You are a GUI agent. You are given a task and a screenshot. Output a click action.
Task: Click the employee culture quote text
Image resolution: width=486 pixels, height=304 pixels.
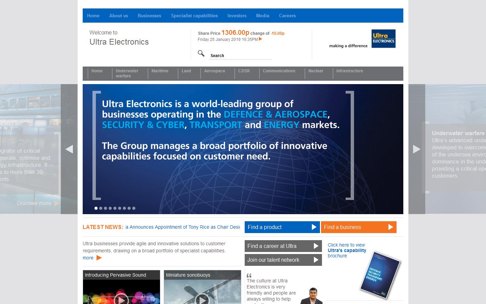[x=271, y=292]
